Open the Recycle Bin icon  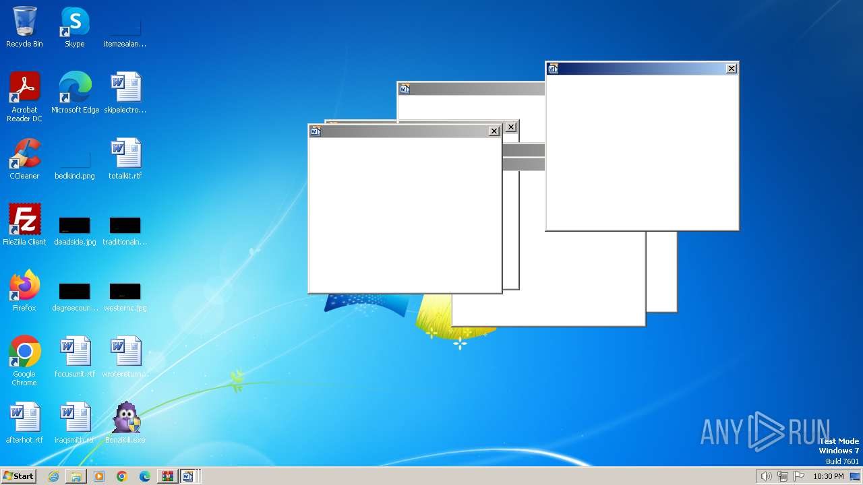[24, 27]
